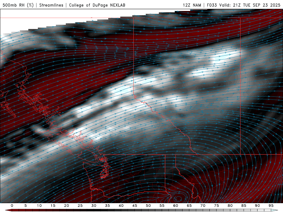Screen dimensions: 283x212
Task: Click the "80" colorbar label
Action: (230, 206)
